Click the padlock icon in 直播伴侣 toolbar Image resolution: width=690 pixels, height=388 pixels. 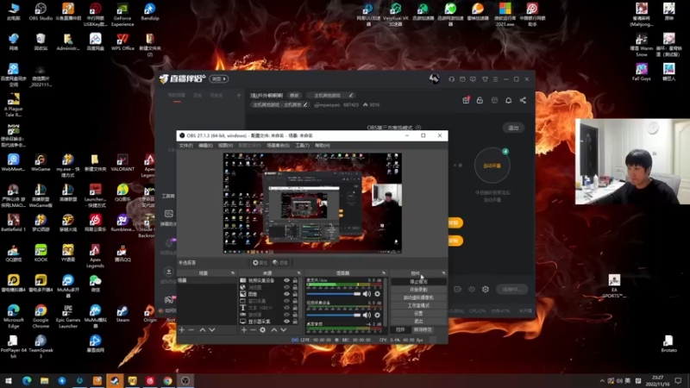coord(480,100)
